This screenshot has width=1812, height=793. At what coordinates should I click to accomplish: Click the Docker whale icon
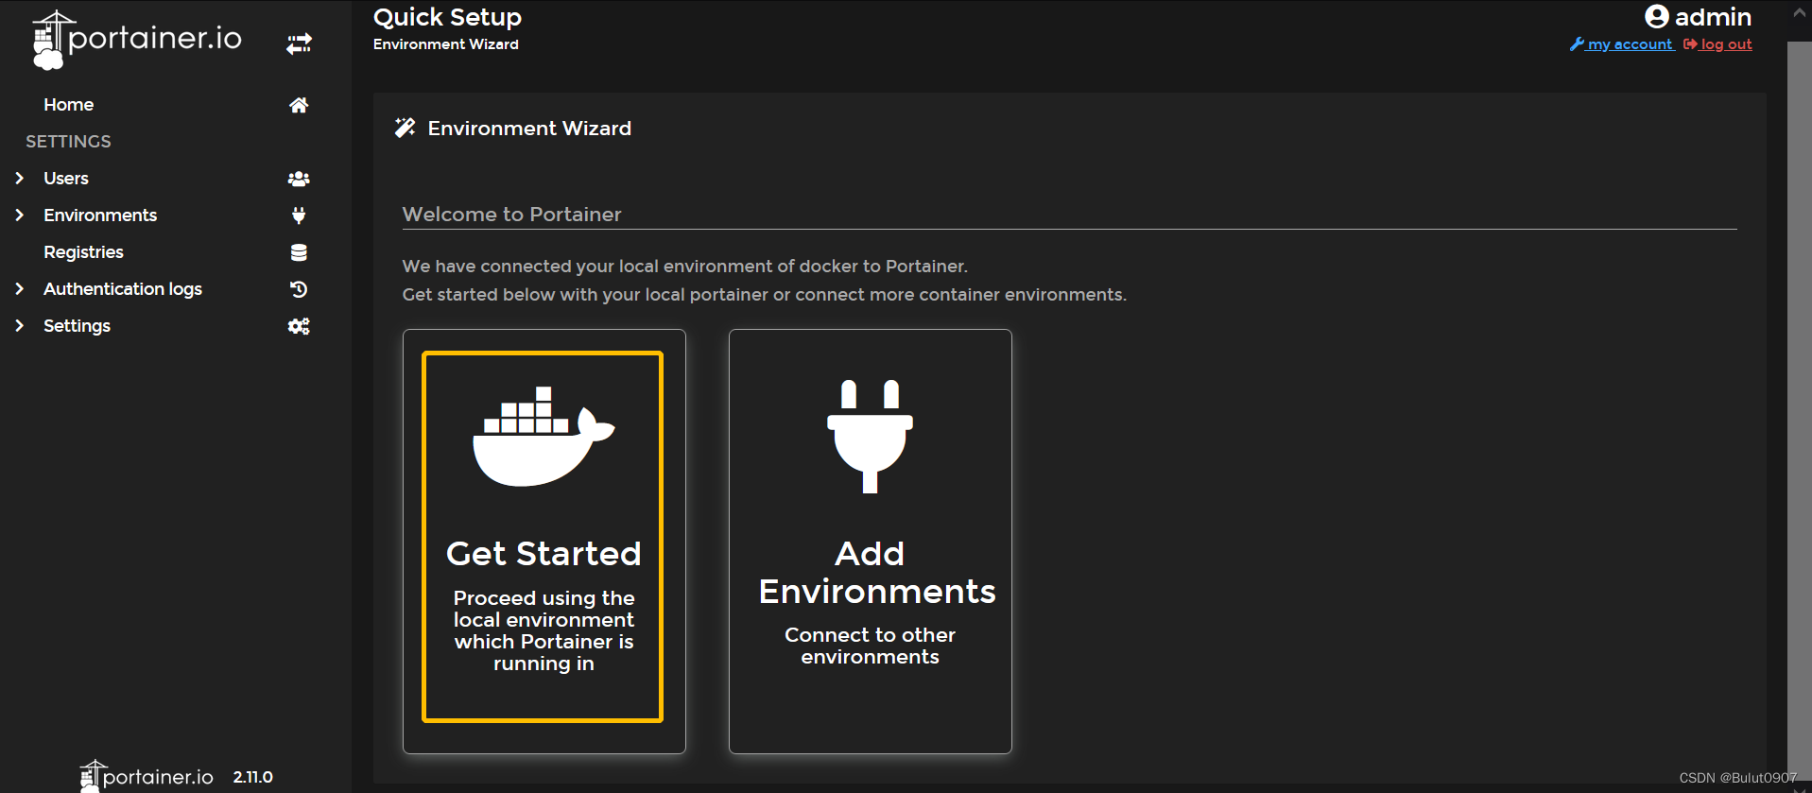coord(544,437)
